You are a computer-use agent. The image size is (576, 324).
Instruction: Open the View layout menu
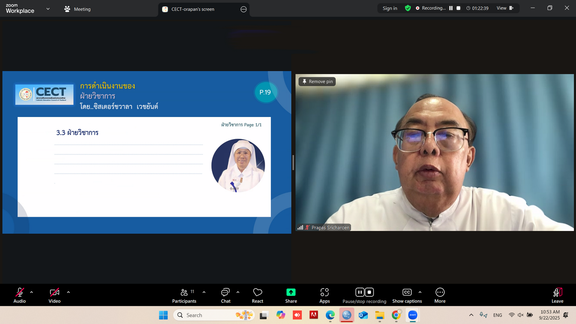[505, 8]
